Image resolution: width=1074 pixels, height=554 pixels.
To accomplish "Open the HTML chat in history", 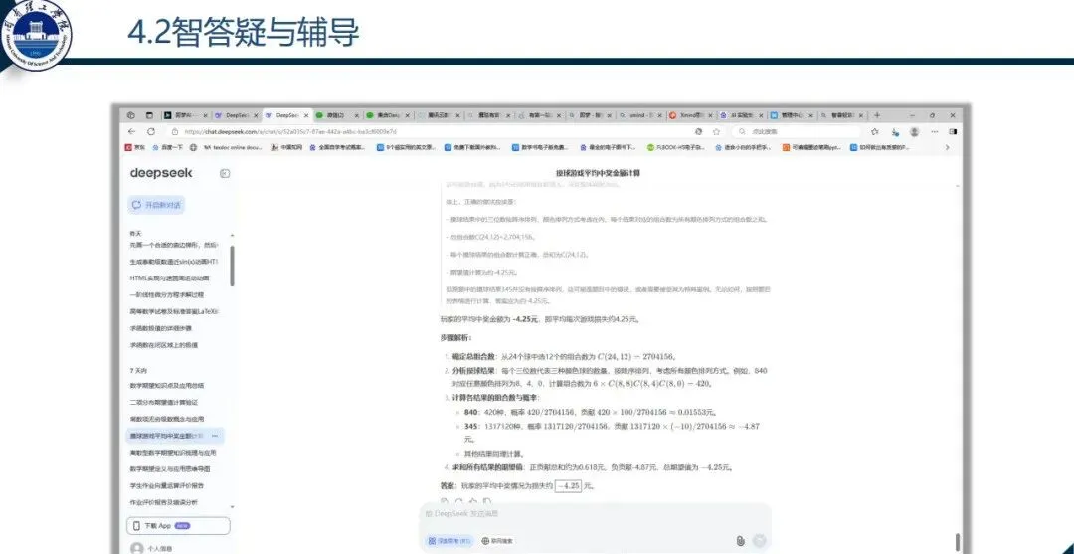I will 169,278.
